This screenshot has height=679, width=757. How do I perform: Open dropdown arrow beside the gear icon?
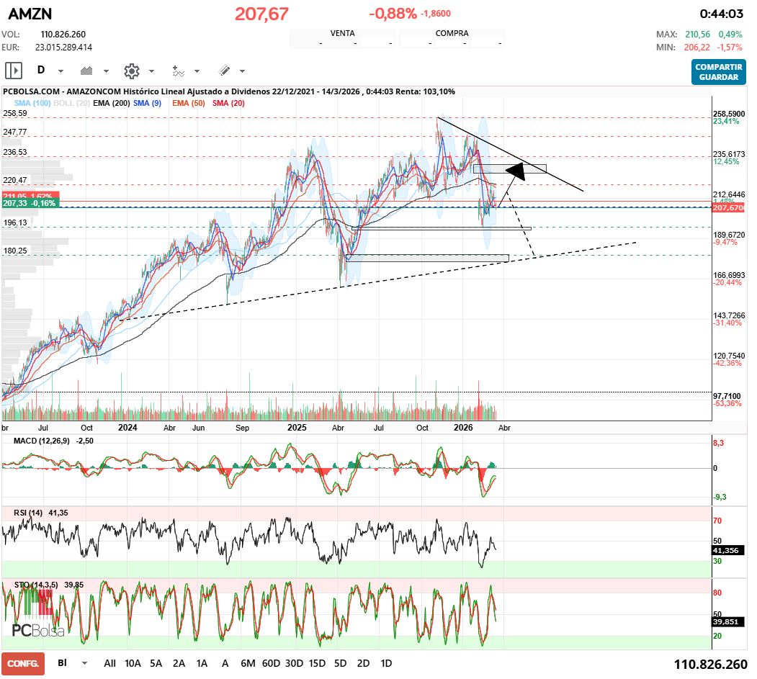tap(151, 71)
